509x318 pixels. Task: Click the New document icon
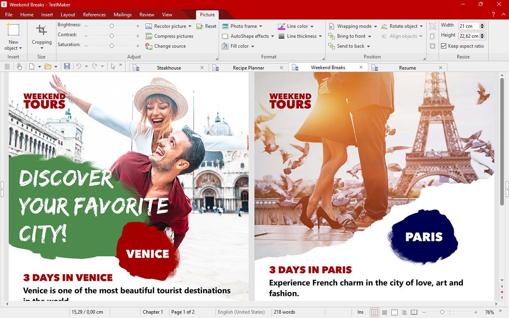[32, 66]
